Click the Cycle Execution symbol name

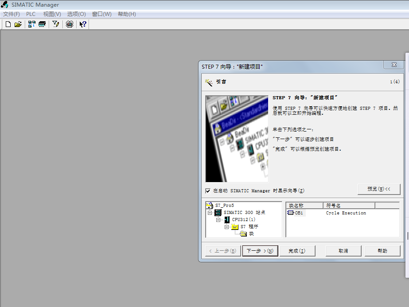point(346,213)
